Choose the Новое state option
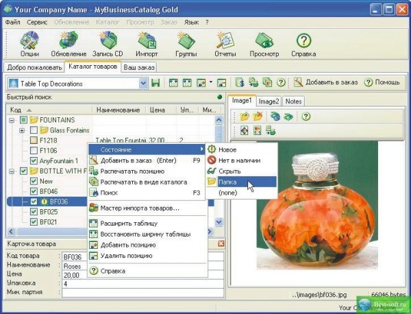Viewport: 411px width, 314px height. (x=241, y=149)
